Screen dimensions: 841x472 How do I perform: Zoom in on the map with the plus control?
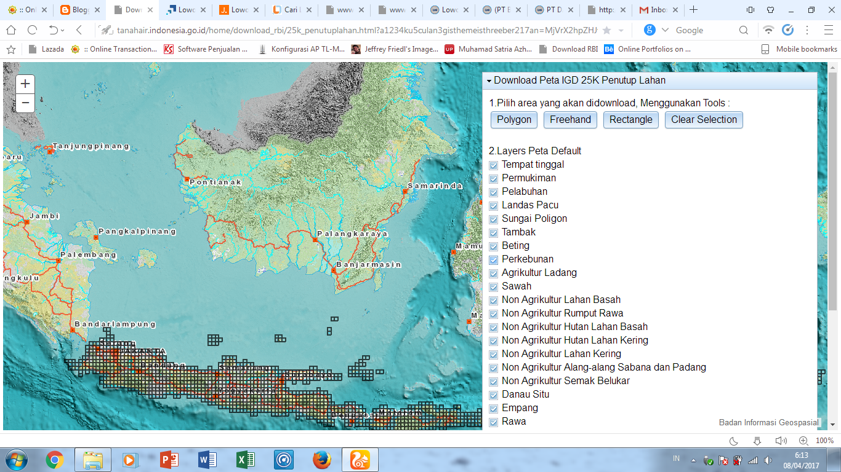pyautogui.click(x=25, y=84)
